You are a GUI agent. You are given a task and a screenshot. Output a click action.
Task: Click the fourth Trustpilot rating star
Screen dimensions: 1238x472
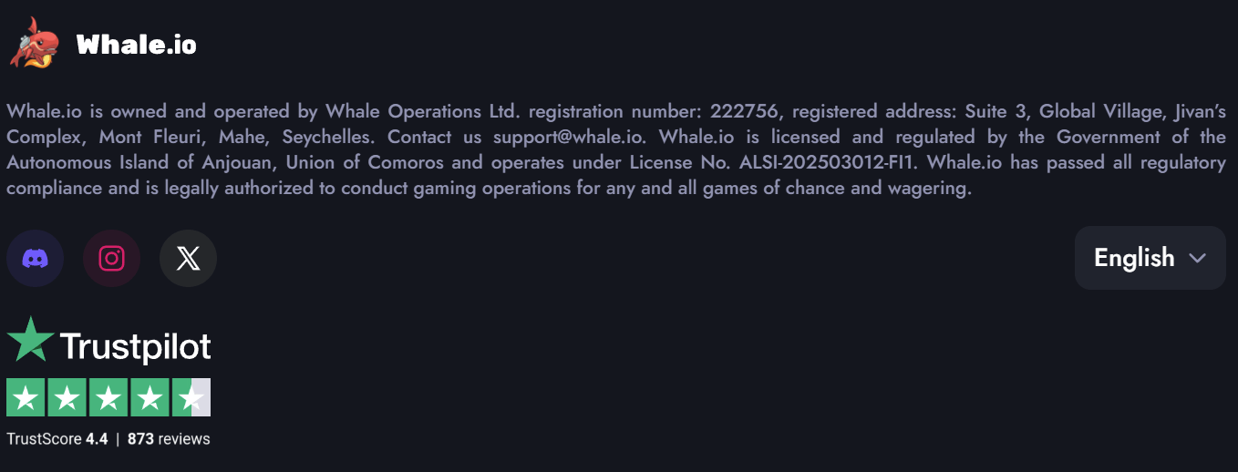(x=150, y=397)
